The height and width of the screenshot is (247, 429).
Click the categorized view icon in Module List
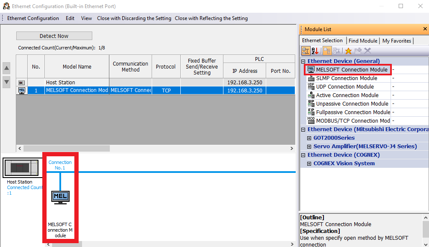tap(306, 51)
